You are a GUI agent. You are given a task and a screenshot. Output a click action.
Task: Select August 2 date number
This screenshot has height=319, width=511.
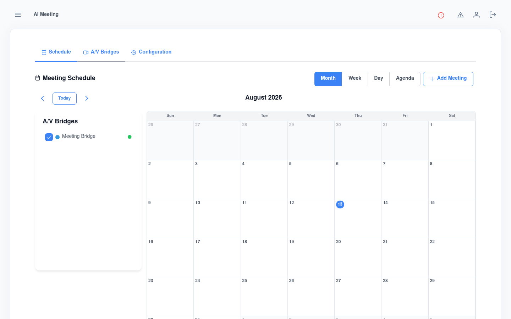pos(149,164)
